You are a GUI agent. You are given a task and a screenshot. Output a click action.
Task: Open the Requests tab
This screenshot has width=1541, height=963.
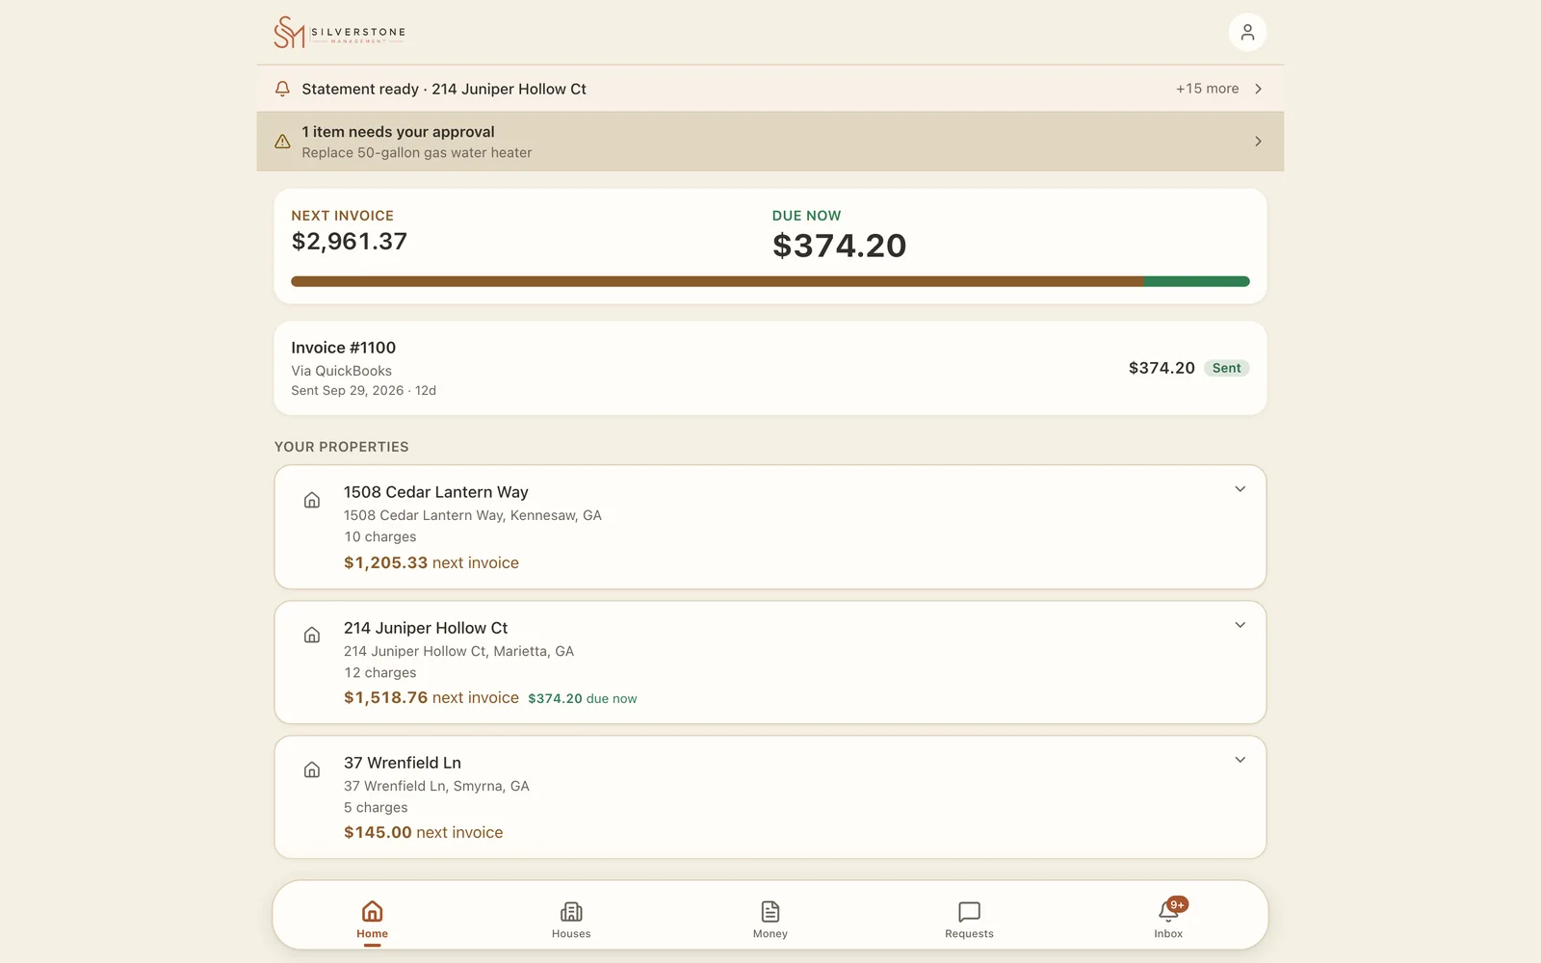coord(969,919)
